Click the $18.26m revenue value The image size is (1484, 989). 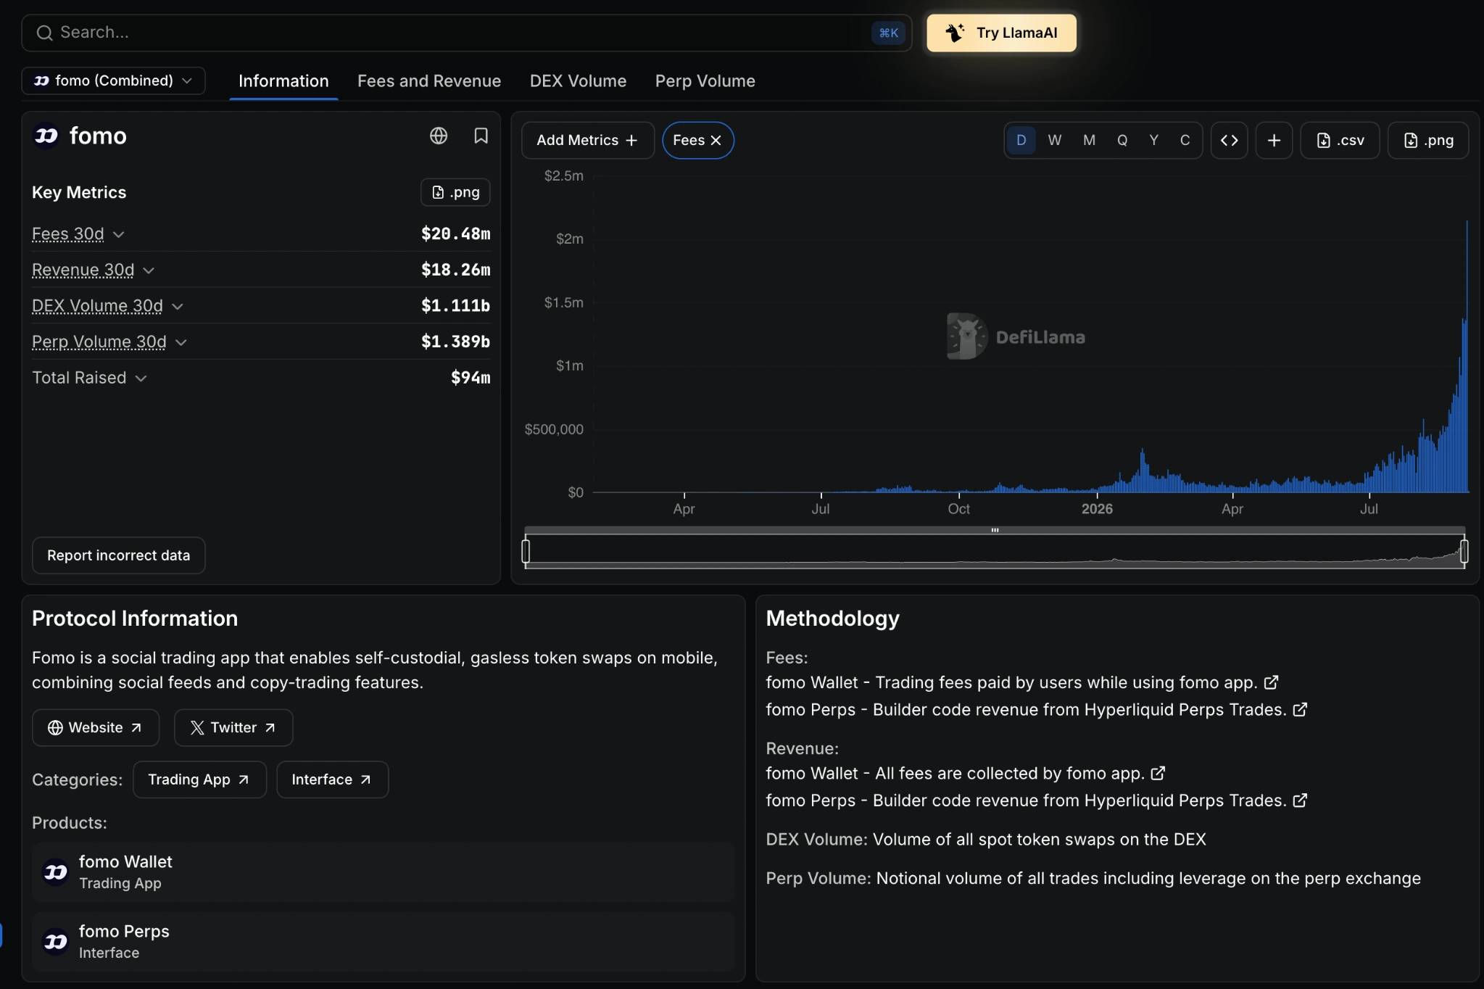(x=455, y=270)
